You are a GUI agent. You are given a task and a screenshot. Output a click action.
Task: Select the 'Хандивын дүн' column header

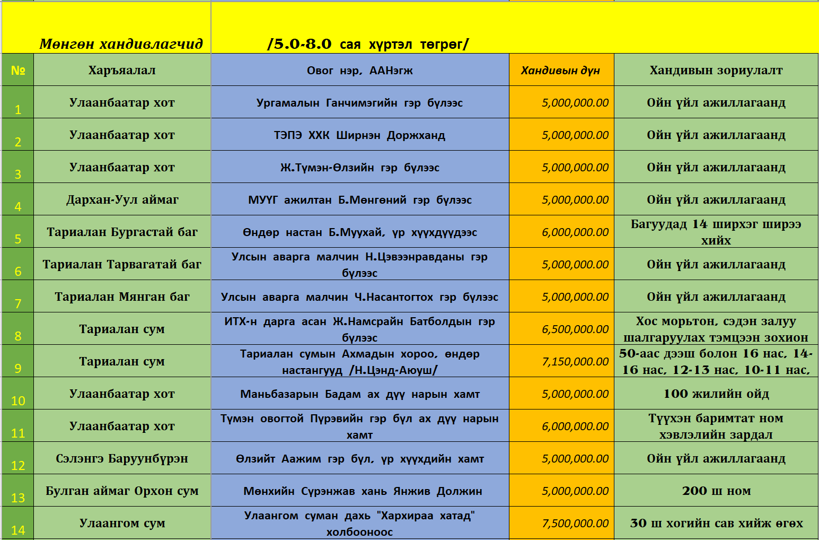point(561,70)
